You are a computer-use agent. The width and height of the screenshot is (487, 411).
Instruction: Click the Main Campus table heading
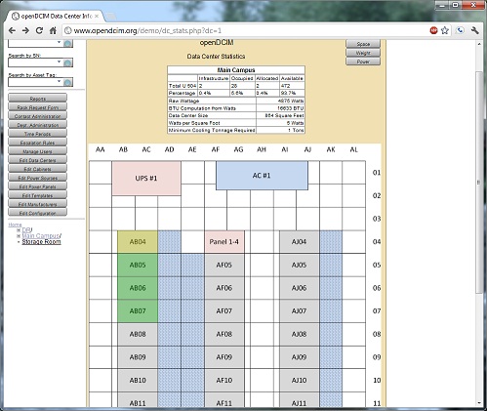[x=236, y=70]
